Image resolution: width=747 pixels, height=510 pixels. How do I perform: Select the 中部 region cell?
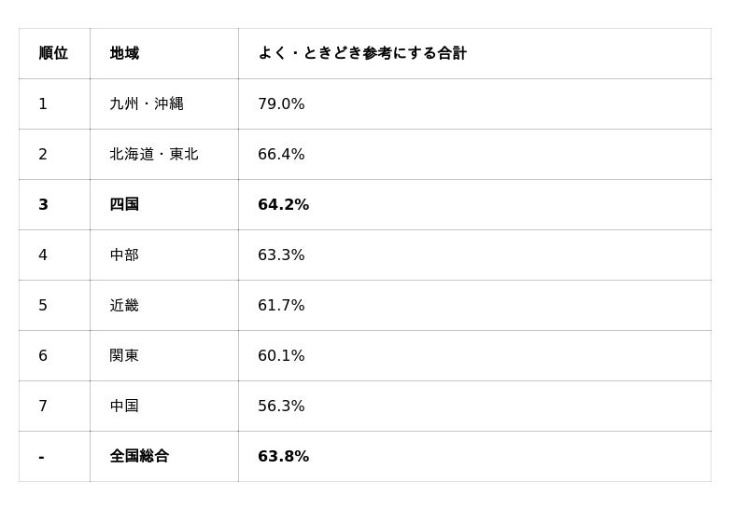tap(124, 255)
